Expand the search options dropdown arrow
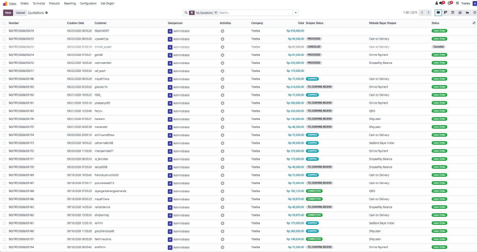The height and width of the screenshot is (252, 477). [296, 13]
